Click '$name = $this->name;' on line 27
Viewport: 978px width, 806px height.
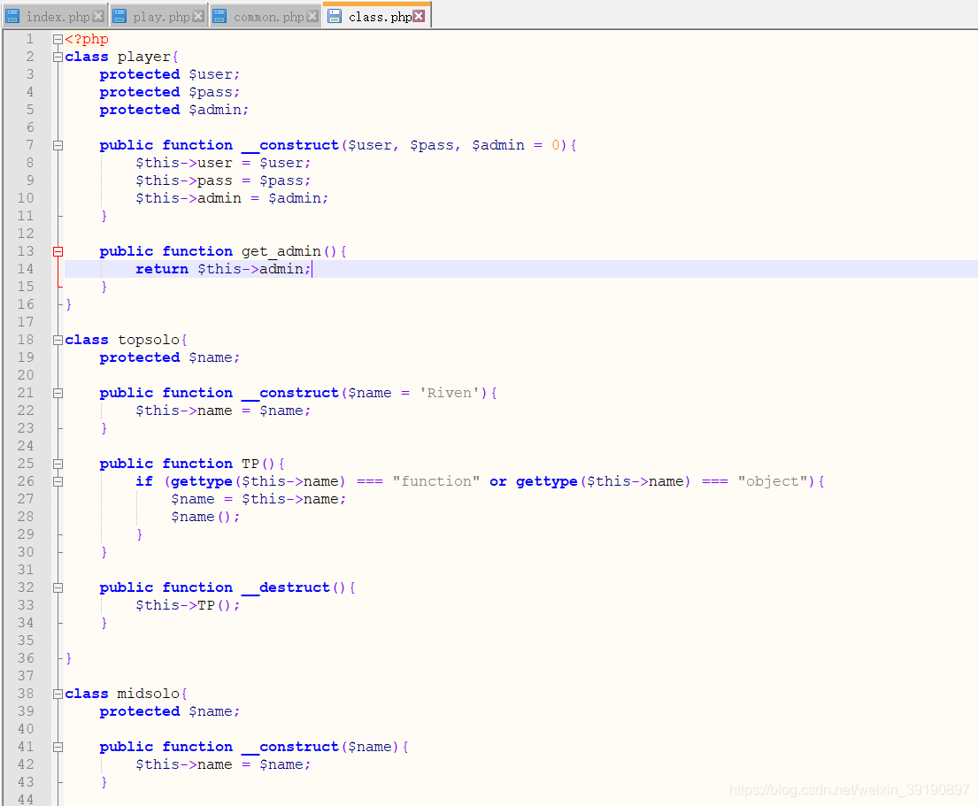tap(258, 499)
